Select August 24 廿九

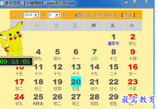pyautogui.click(x=19, y=100)
